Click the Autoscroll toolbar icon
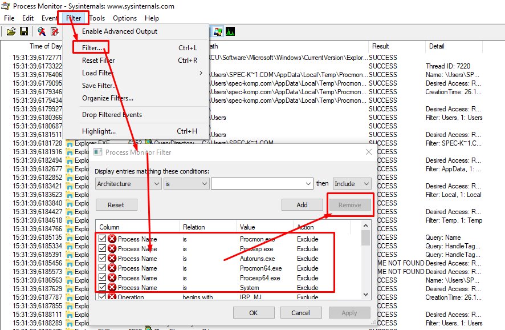The height and width of the screenshot is (330, 505). tap(55, 31)
